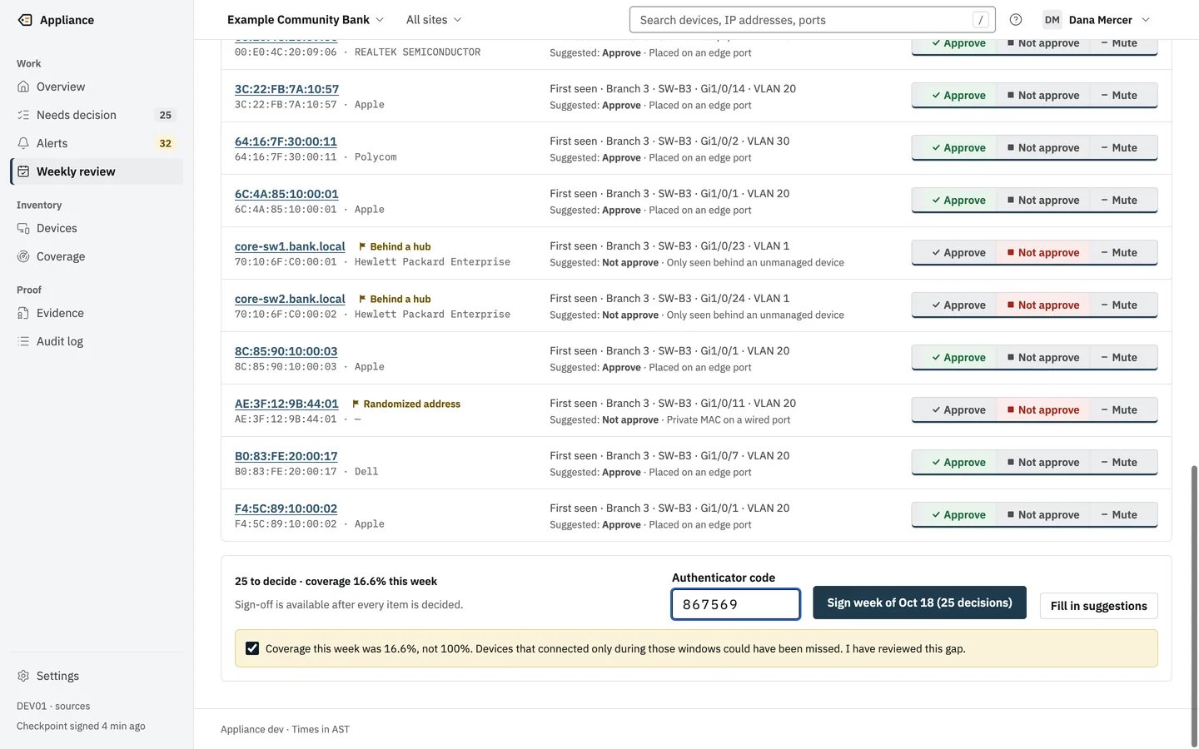Approve device 3C:22:FB:7A:10:57

point(958,96)
